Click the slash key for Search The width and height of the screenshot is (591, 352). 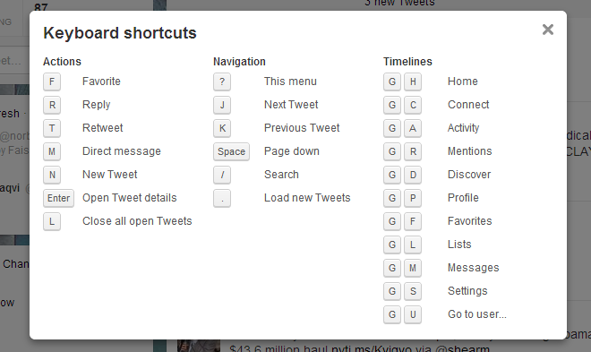tap(222, 175)
